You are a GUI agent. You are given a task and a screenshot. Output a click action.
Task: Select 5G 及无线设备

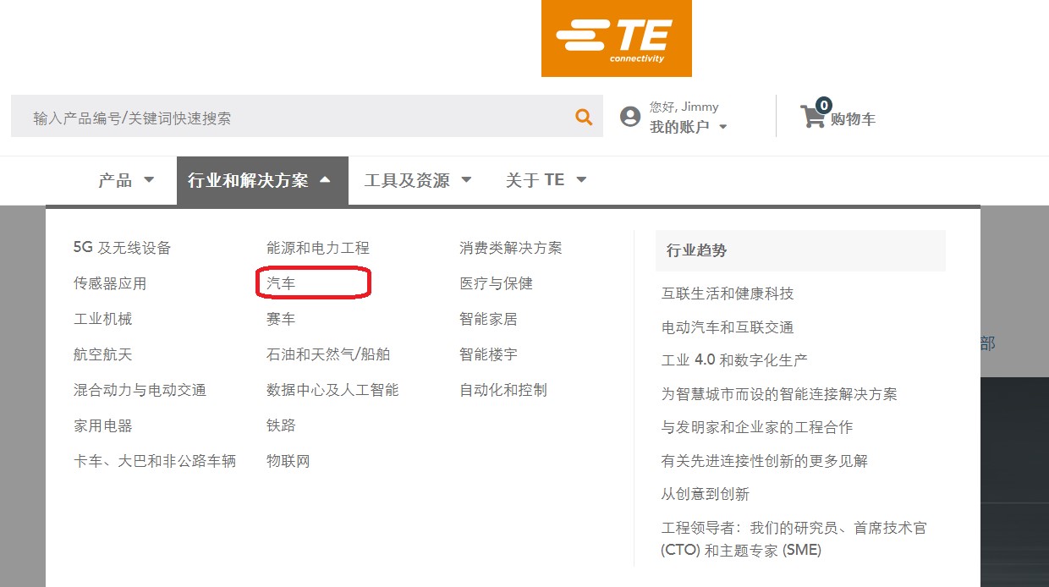(x=122, y=248)
